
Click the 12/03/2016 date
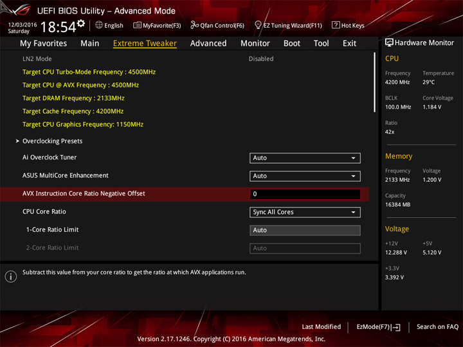[x=23, y=24]
